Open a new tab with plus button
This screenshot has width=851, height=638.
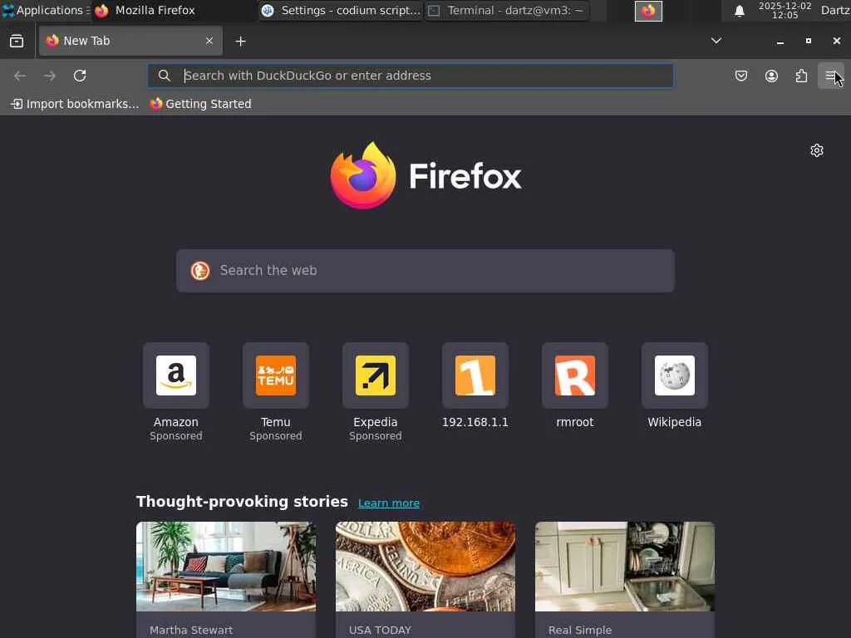point(240,42)
